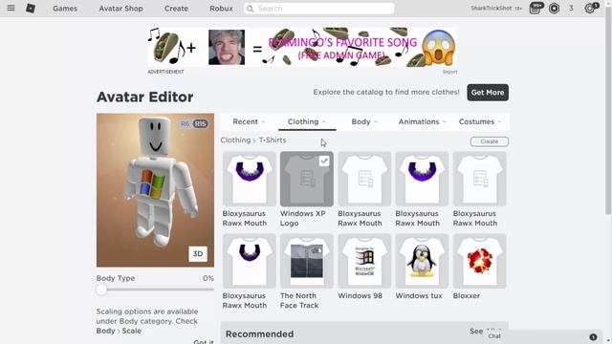This screenshot has height=344, width=612.
Task: Open the notifications icon in top bar
Action: coord(535,9)
